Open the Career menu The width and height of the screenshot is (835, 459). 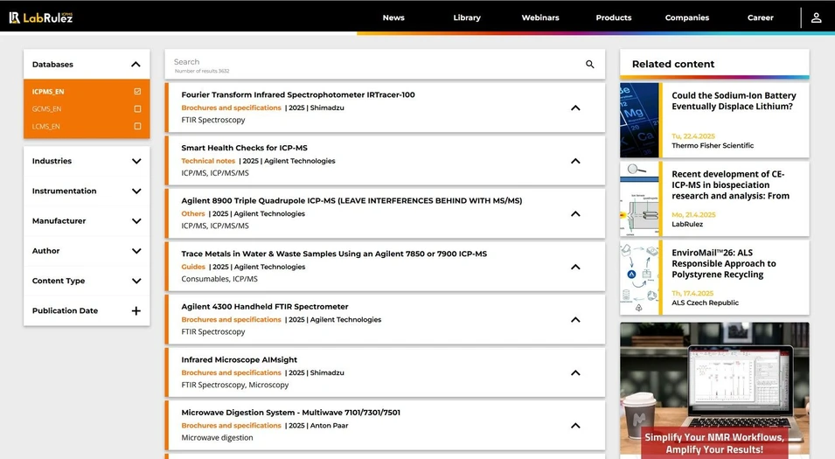click(x=761, y=17)
